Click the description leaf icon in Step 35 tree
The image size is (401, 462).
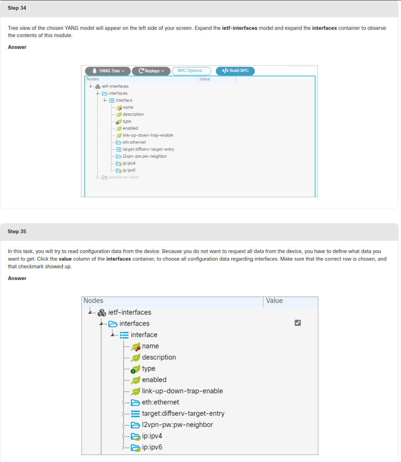click(x=136, y=357)
